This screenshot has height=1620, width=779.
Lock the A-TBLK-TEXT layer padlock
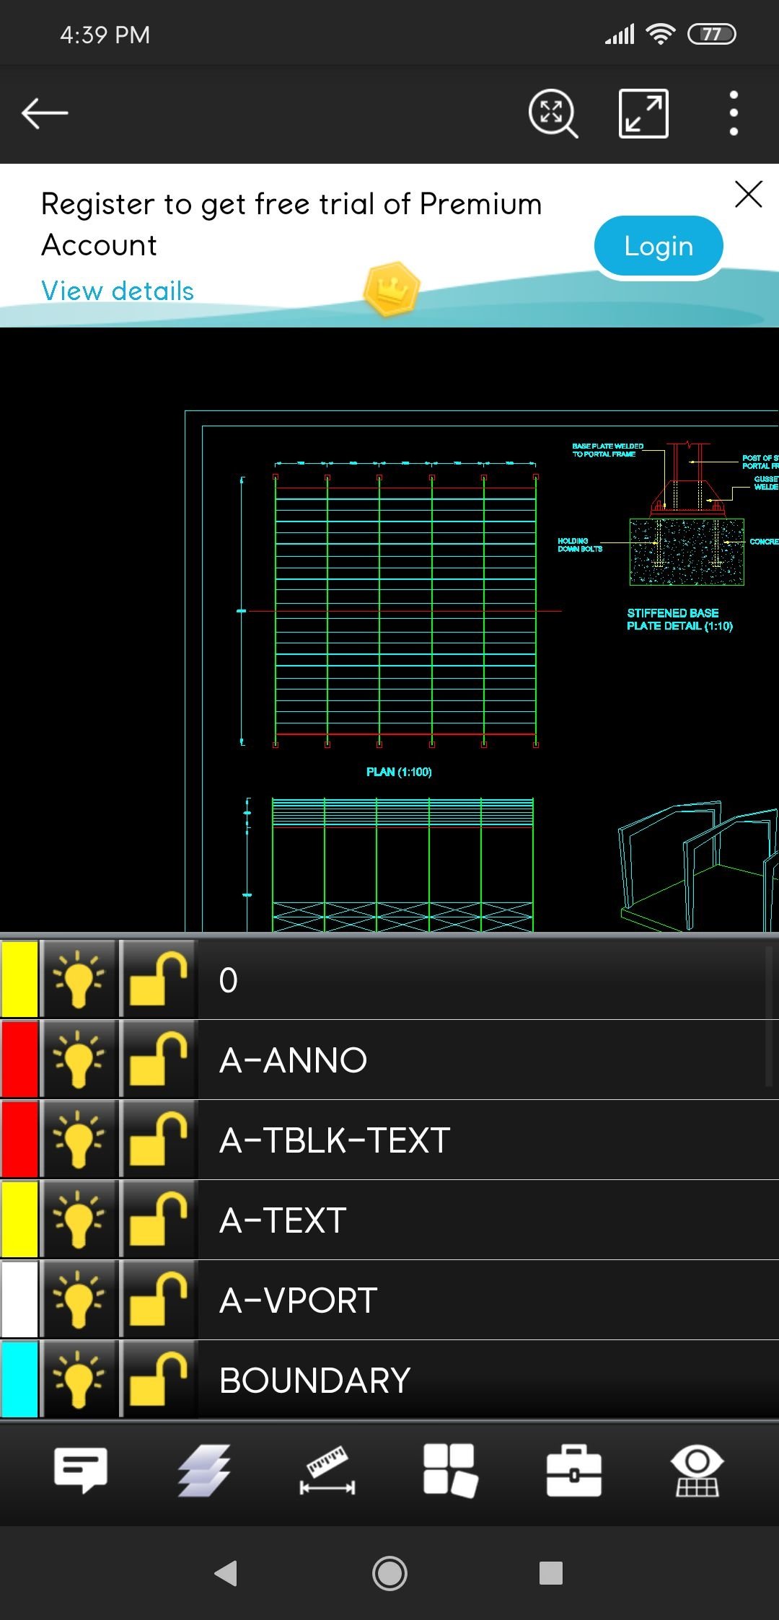tap(158, 1140)
